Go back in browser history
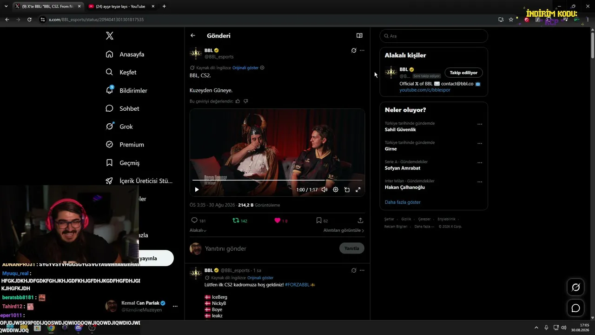595x335 pixels. point(7,20)
